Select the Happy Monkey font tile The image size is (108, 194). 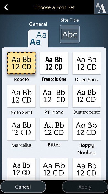[x=87, y=129]
